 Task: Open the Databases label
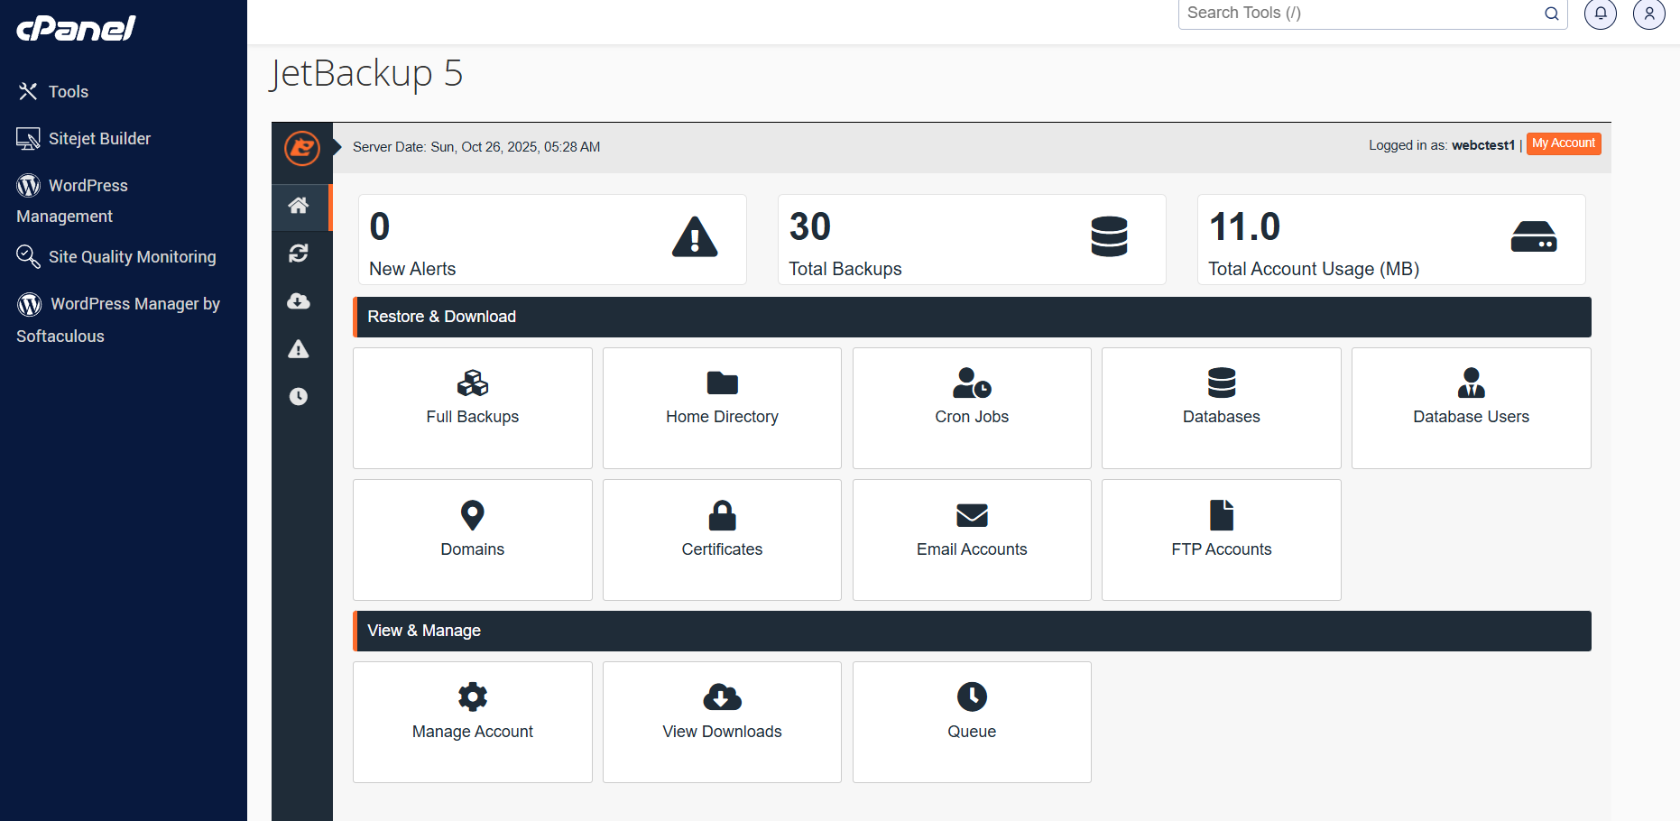click(x=1222, y=417)
